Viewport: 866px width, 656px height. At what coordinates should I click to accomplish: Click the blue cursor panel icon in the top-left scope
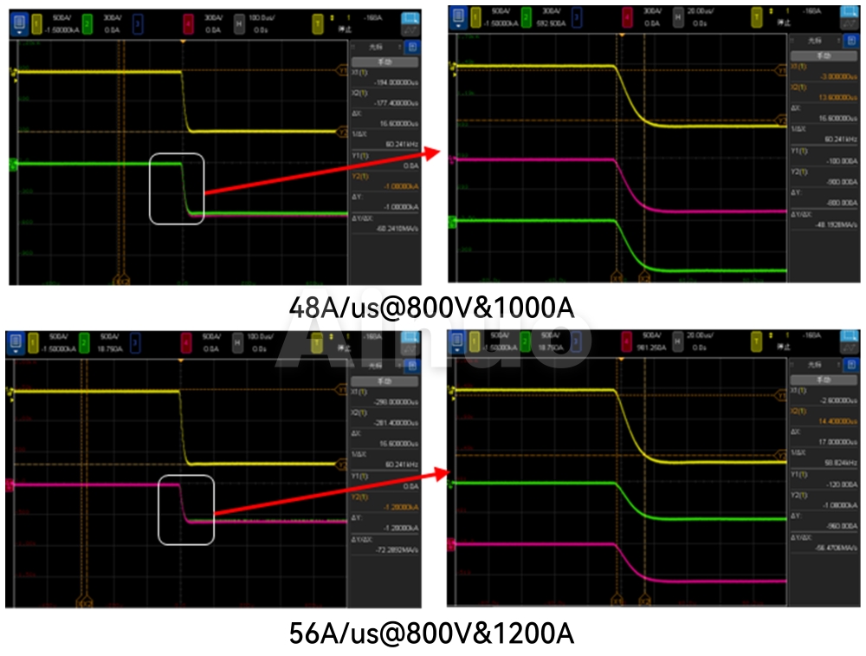click(412, 48)
